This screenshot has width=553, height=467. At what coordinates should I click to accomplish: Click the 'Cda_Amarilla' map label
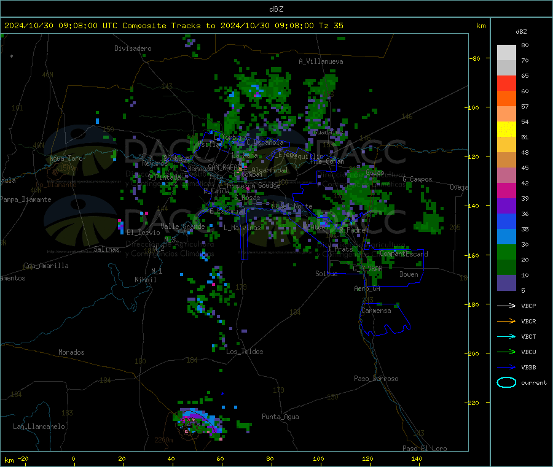click(x=46, y=266)
